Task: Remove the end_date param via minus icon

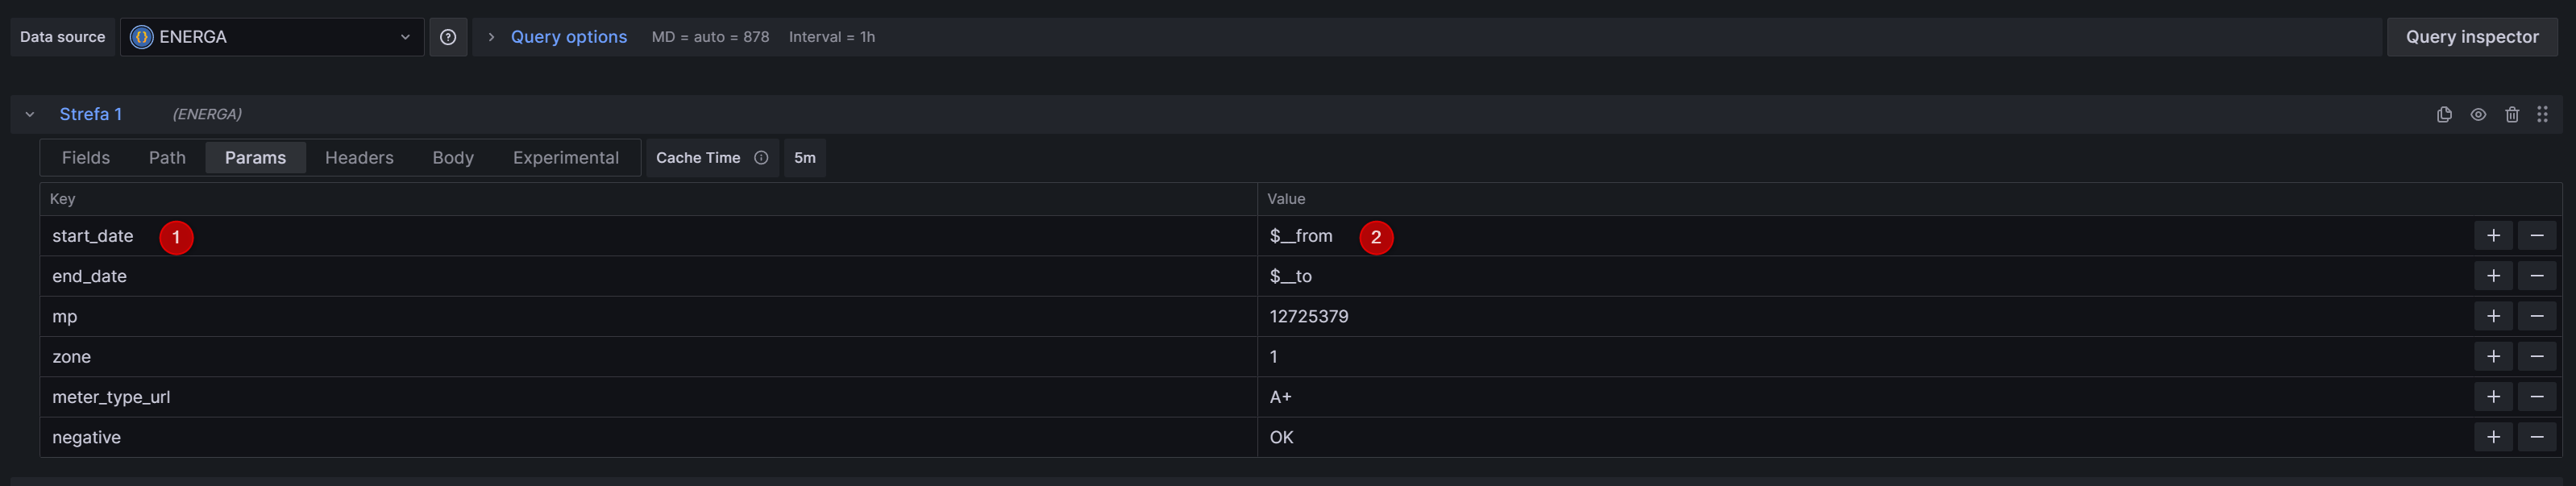Action: pos(2537,275)
